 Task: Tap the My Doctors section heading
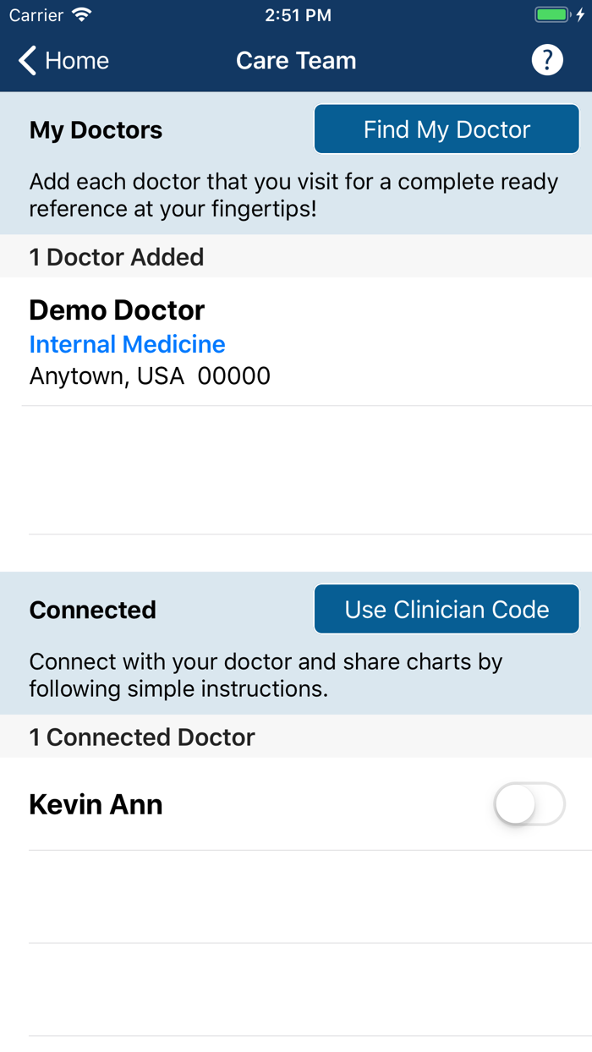click(x=96, y=130)
